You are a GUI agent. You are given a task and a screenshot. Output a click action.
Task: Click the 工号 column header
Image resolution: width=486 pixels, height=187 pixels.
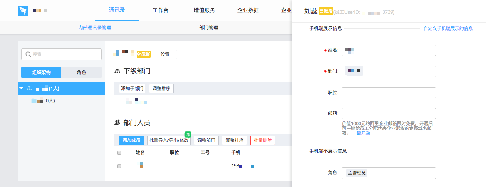[205, 153]
